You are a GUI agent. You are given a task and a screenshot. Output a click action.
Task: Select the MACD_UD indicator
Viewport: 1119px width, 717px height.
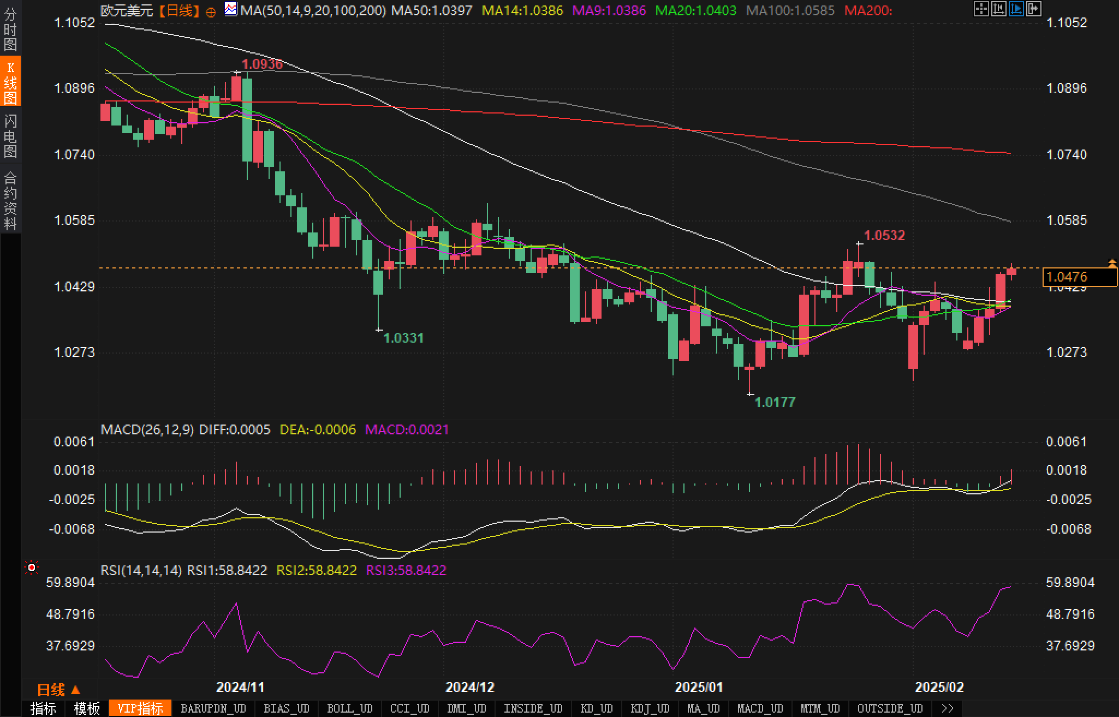click(760, 708)
